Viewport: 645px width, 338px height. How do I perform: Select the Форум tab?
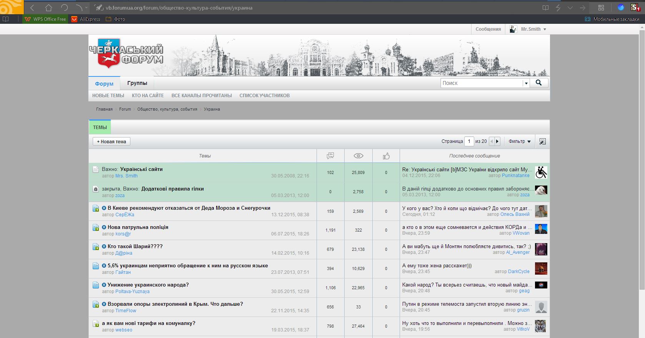104,83
